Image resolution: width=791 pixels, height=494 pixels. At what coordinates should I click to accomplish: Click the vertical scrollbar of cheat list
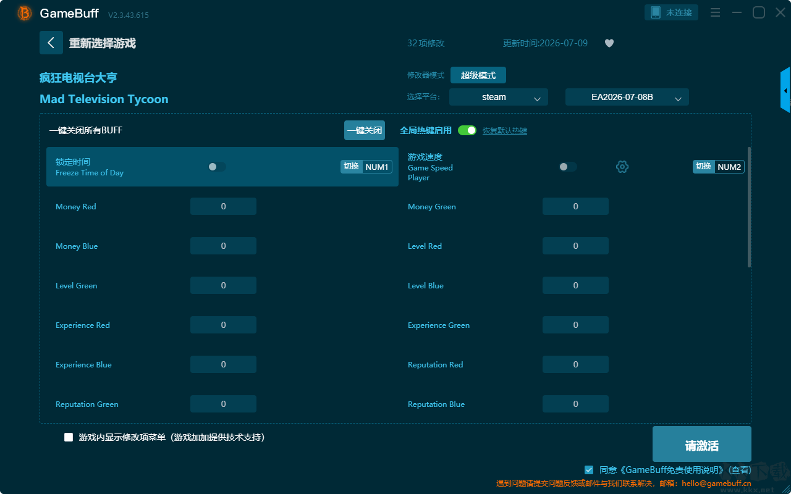(x=750, y=207)
